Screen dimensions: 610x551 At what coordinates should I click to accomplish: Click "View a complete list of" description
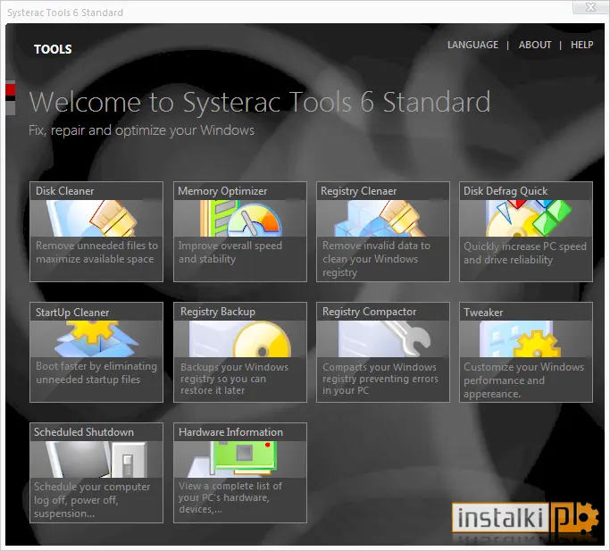[230, 497]
